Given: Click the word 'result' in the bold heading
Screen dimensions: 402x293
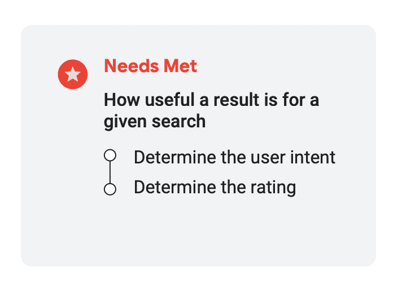Looking at the screenshot, I should click(237, 100).
